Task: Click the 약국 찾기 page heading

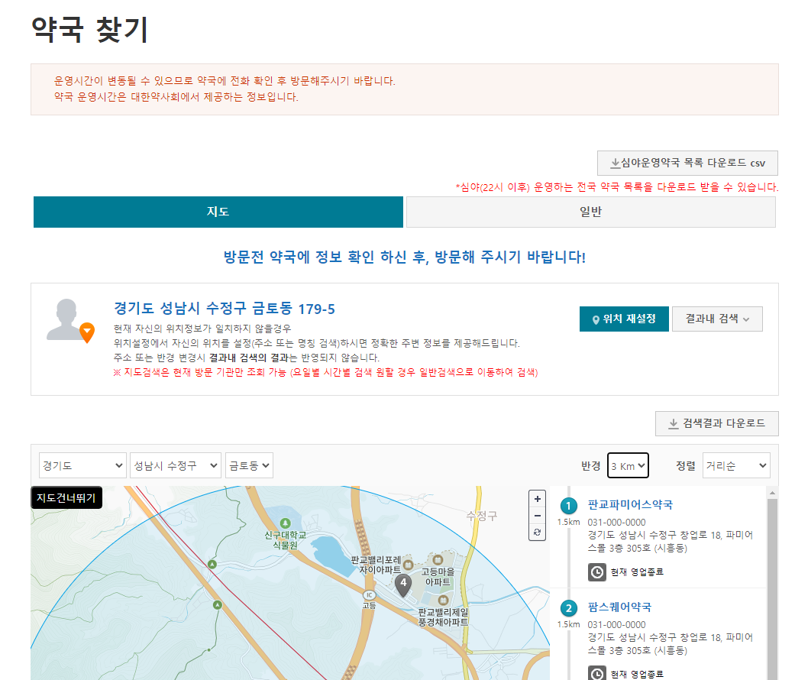Action: [x=90, y=29]
